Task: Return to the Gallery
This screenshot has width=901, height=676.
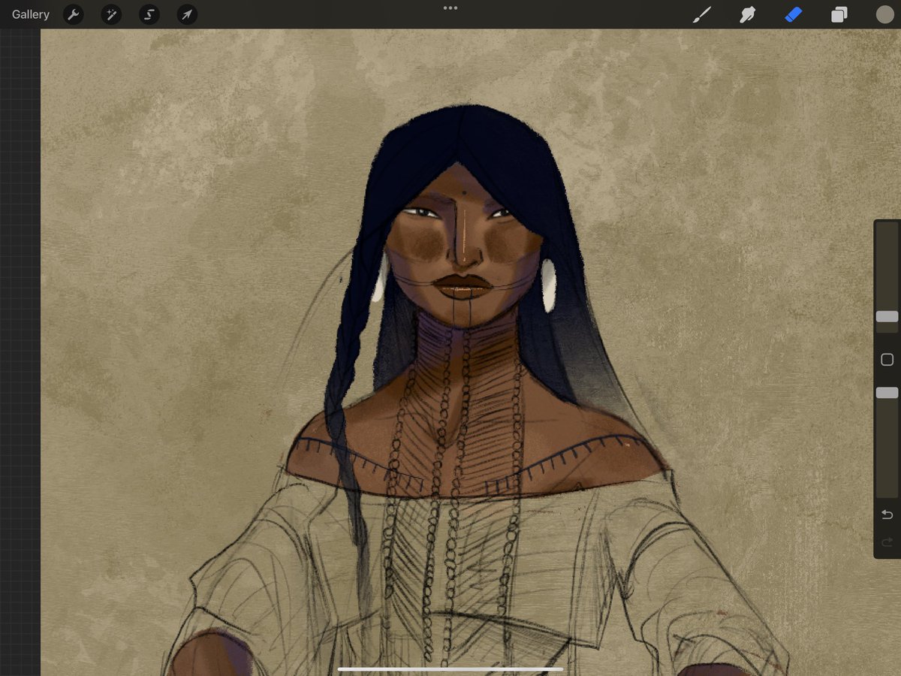Action: 31,14
